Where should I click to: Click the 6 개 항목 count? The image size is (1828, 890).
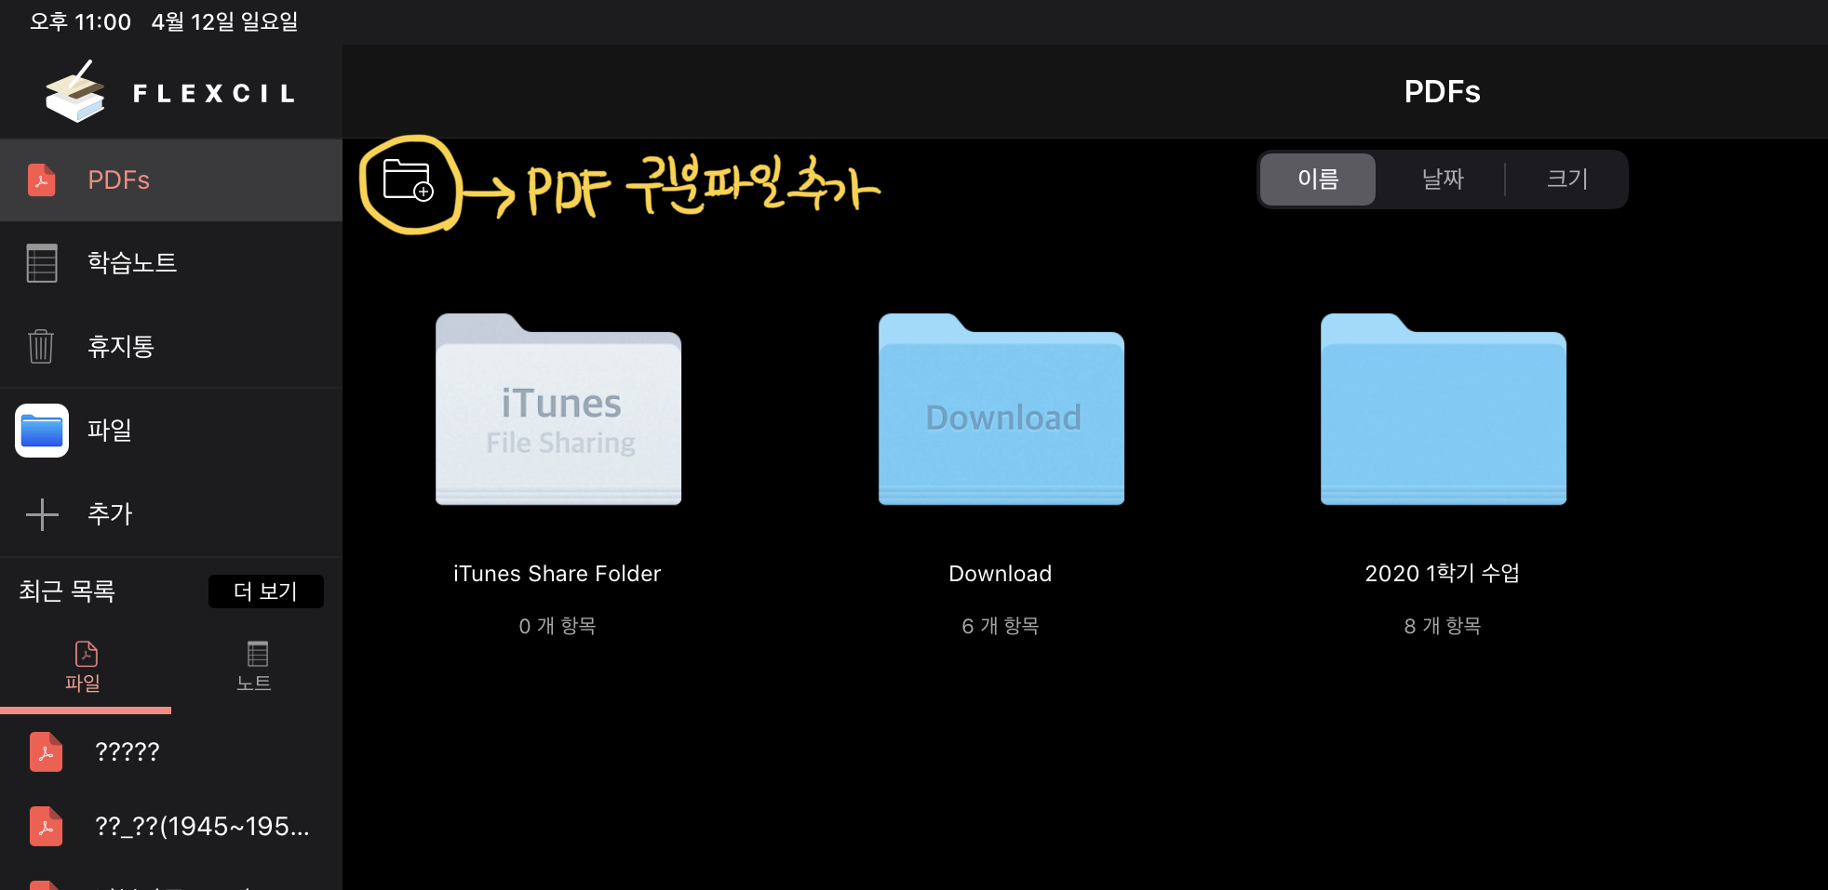coord(1001,626)
